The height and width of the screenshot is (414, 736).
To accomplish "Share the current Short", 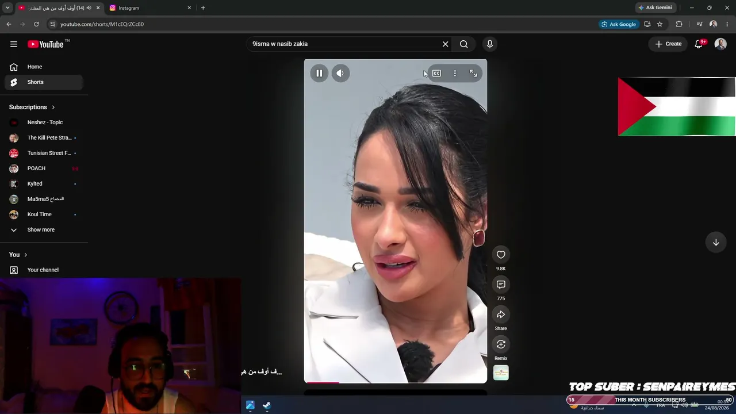I will click(x=501, y=315).
